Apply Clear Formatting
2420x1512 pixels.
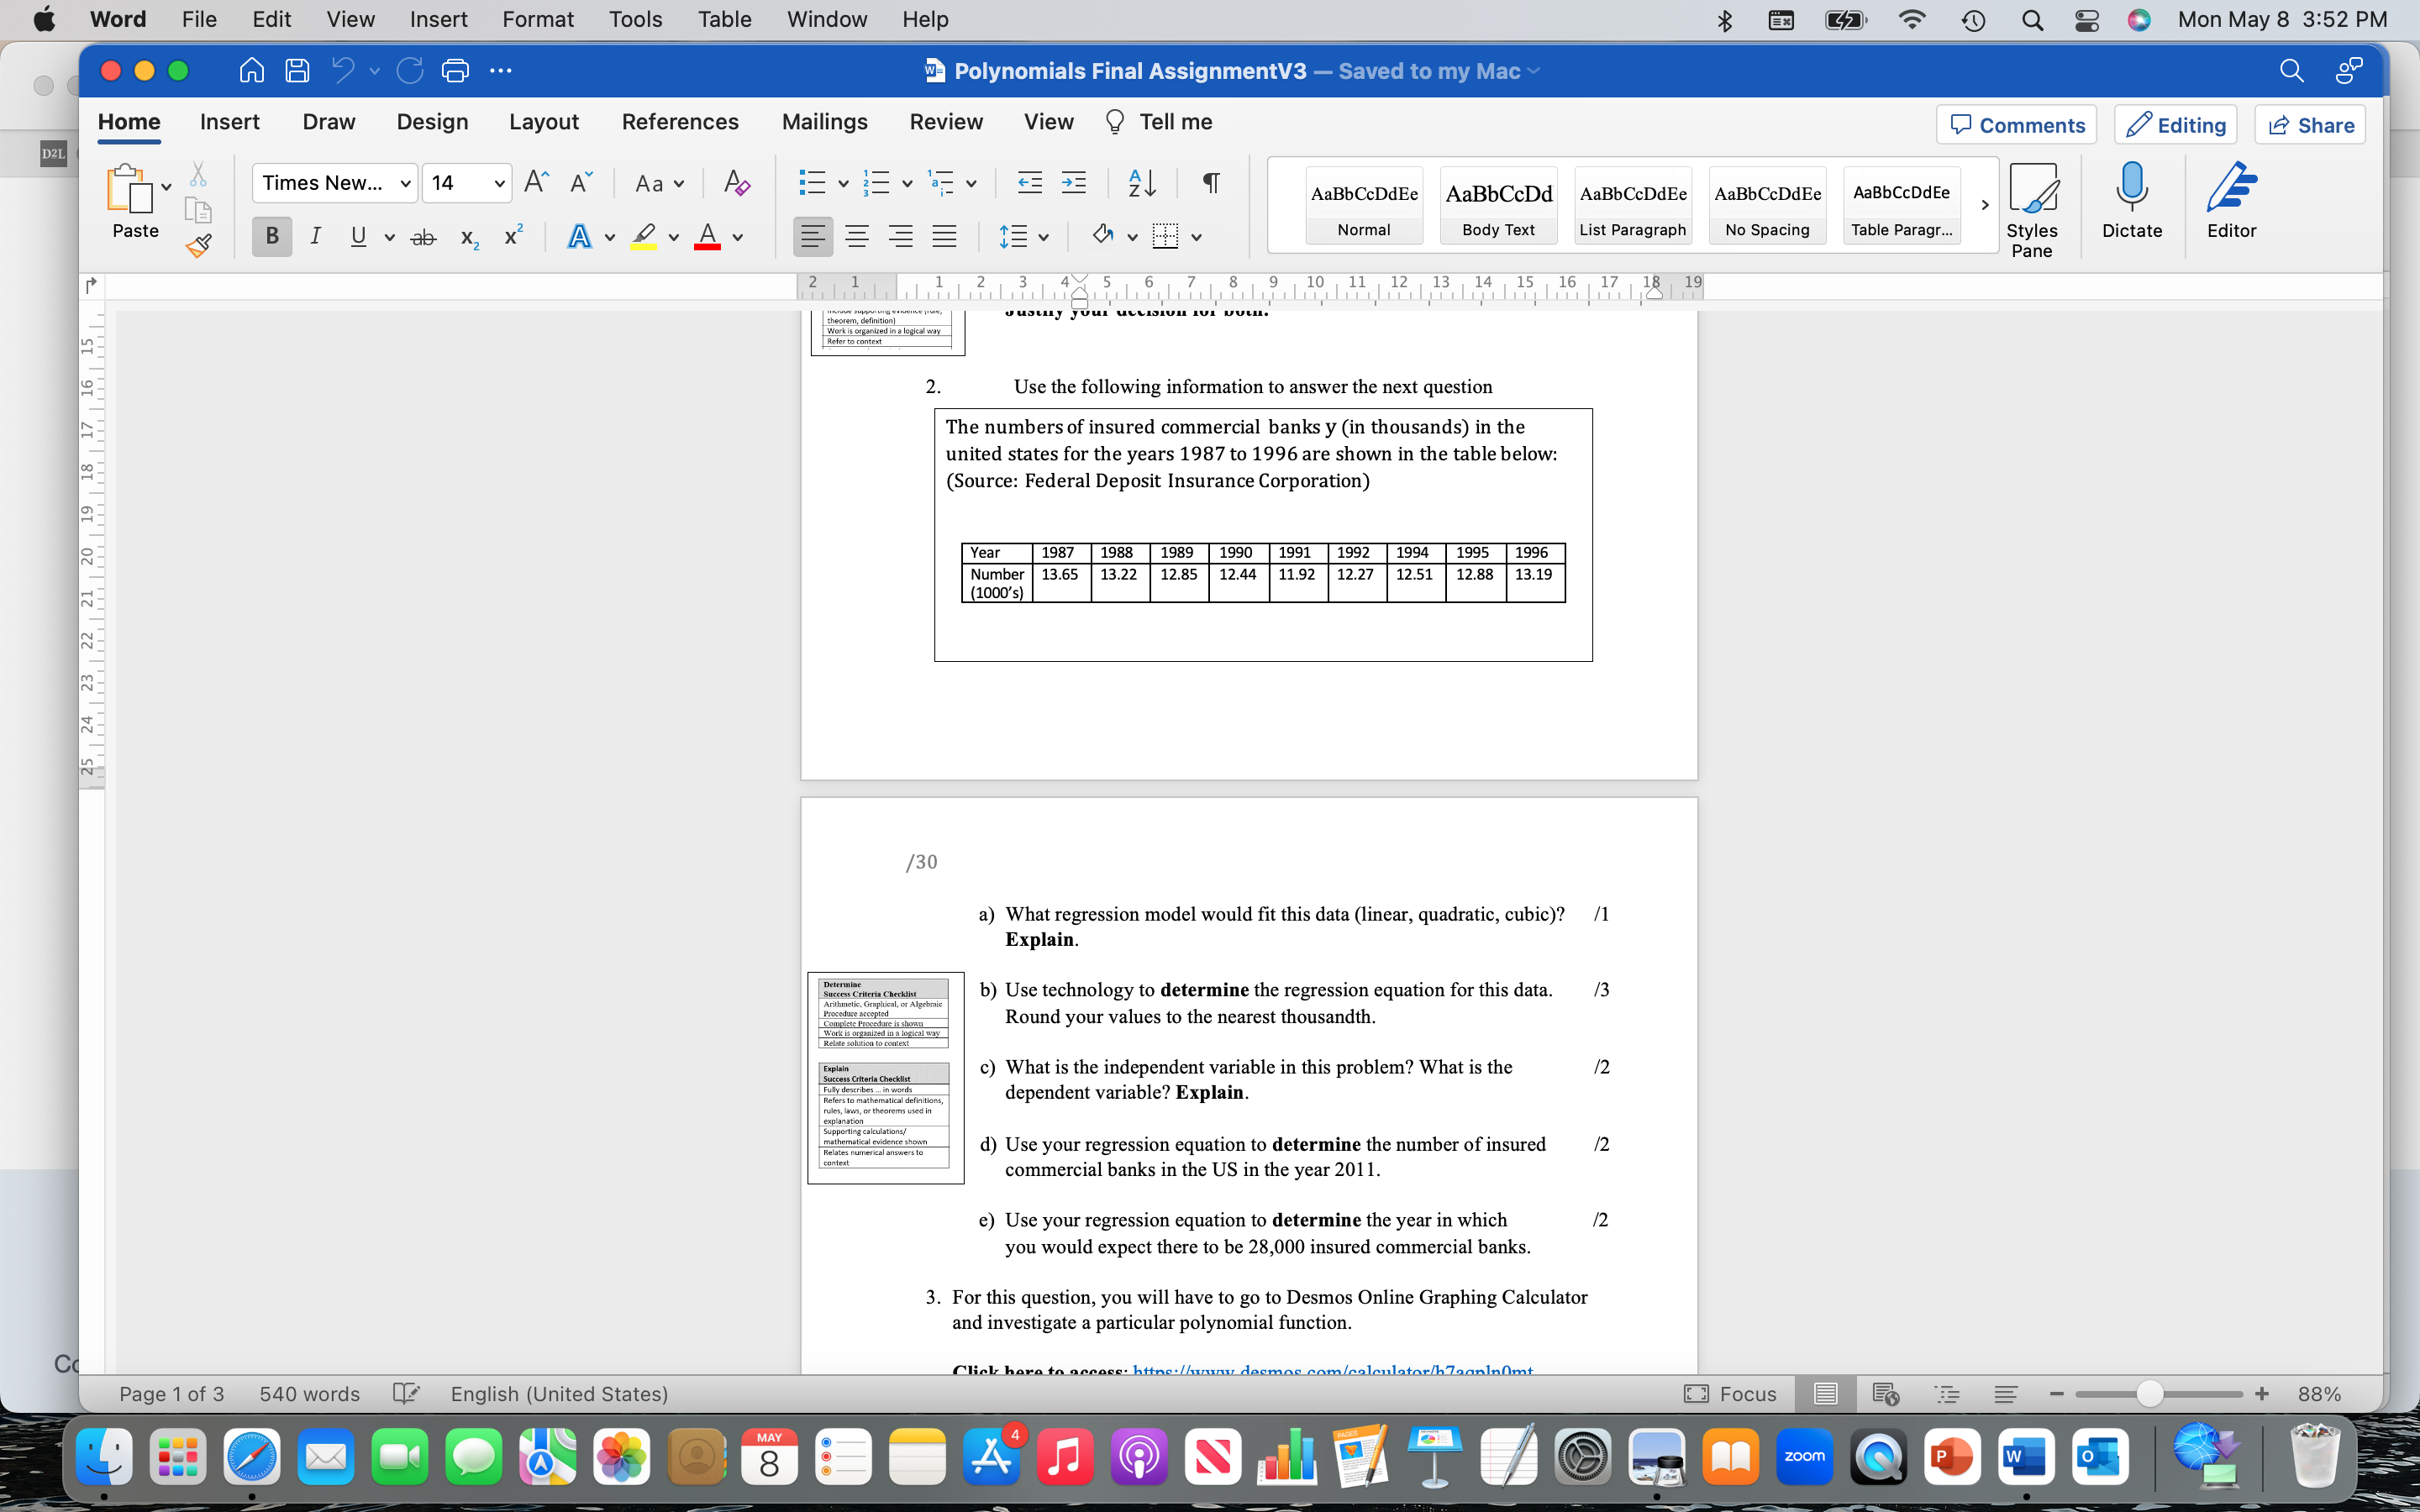tap(737, 183)
